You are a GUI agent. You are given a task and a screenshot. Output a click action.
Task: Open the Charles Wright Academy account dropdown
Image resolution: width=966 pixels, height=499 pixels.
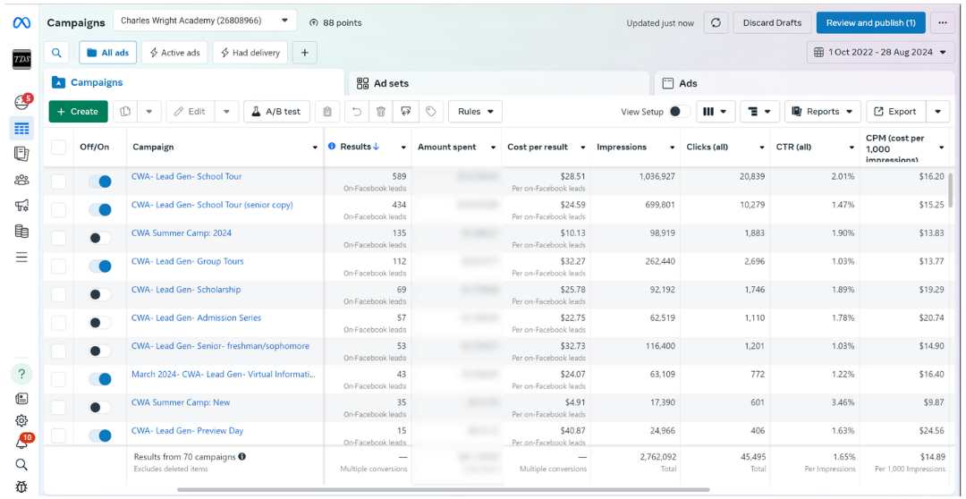pos(206,21)
